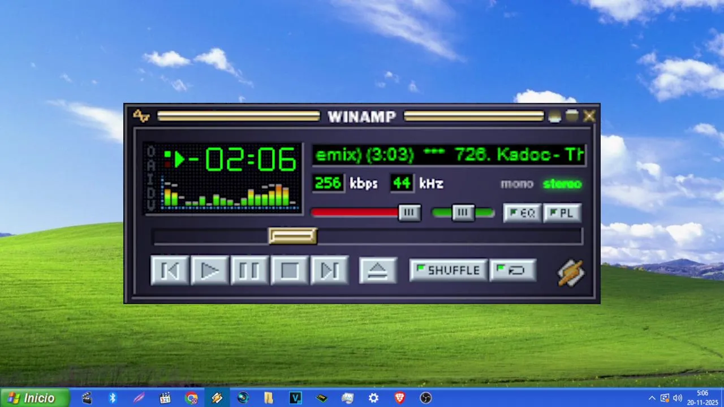Click the system volume tray icon
Screen dimensions: 724x407
(678, 398)
